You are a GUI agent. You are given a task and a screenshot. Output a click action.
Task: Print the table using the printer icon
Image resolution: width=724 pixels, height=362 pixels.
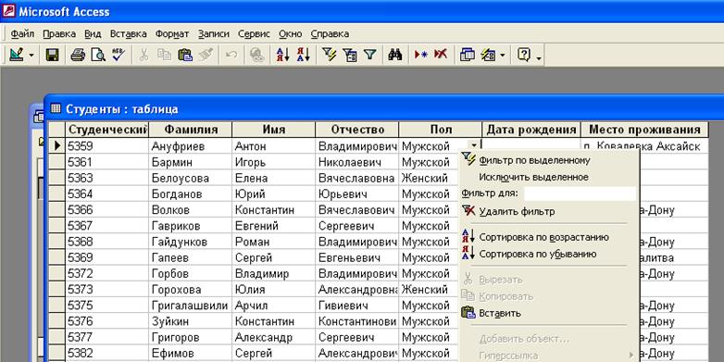[78, 55]
